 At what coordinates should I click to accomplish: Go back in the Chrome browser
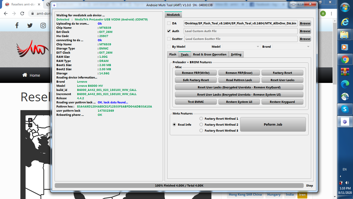pos(6,13)
